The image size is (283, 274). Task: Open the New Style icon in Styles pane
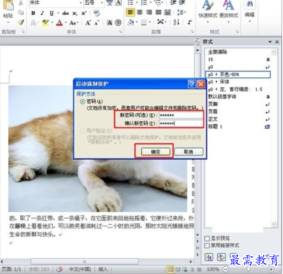point(209,257)
